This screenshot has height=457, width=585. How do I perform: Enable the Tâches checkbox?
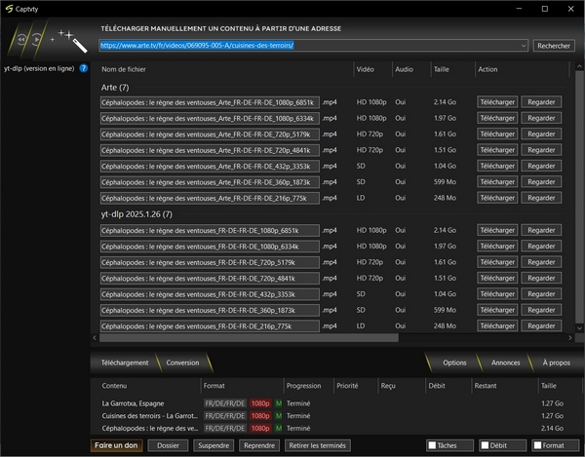(433, 445)
